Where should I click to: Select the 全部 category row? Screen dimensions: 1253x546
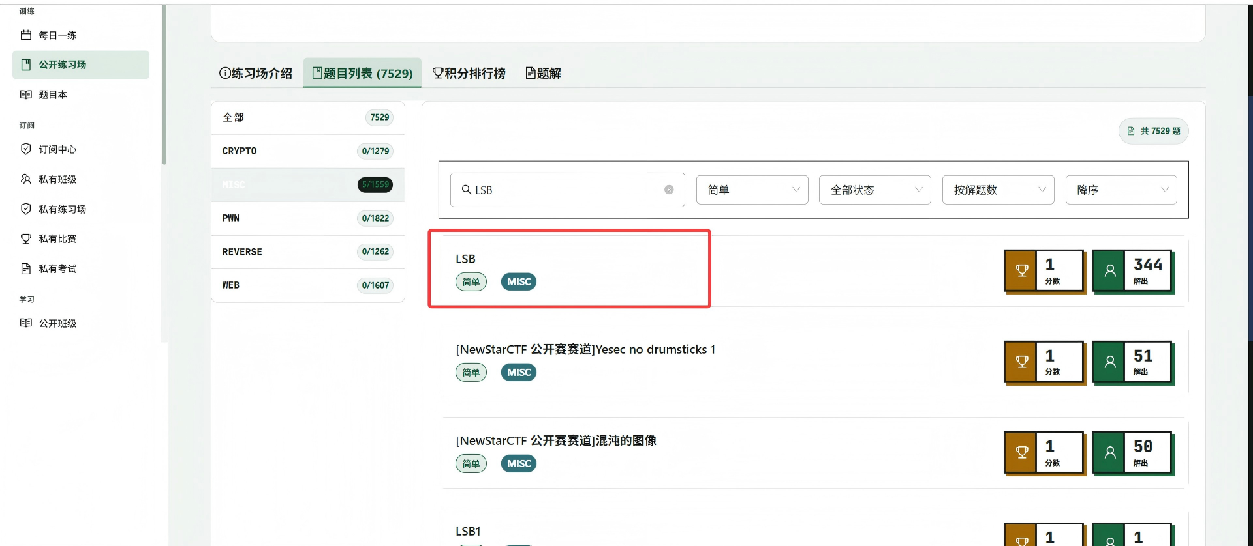(308, 117)
